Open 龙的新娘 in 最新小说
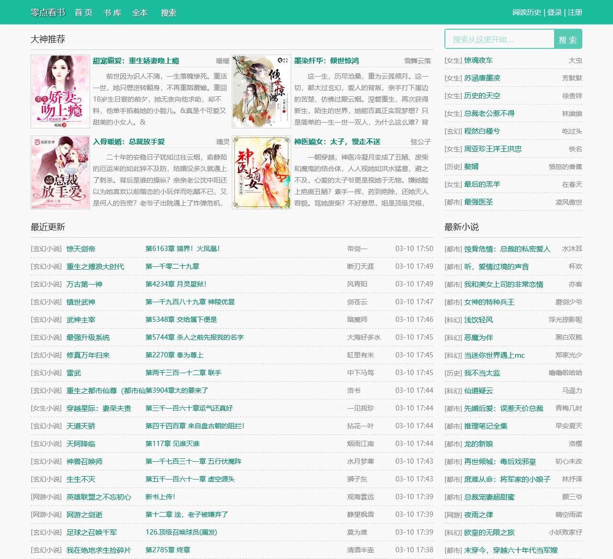 [x=478, y=444]
